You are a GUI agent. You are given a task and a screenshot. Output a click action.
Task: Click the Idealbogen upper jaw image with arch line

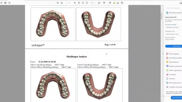click(x=53, y=85)
